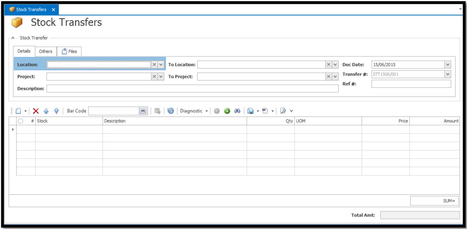Image resolution: width=467 pixels, height=229 pixels.
Task: Select the red delete row icon
Action: (35, 111)
